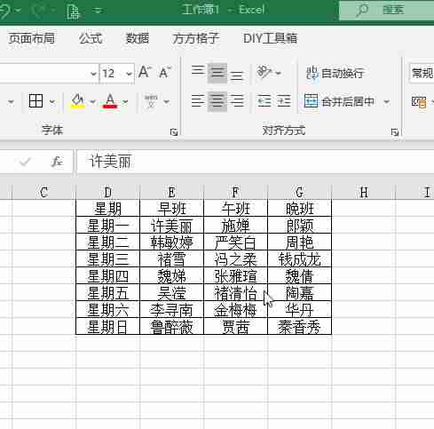
Task: Select the cell 钱成龙
Action: [x=300, y=259]
